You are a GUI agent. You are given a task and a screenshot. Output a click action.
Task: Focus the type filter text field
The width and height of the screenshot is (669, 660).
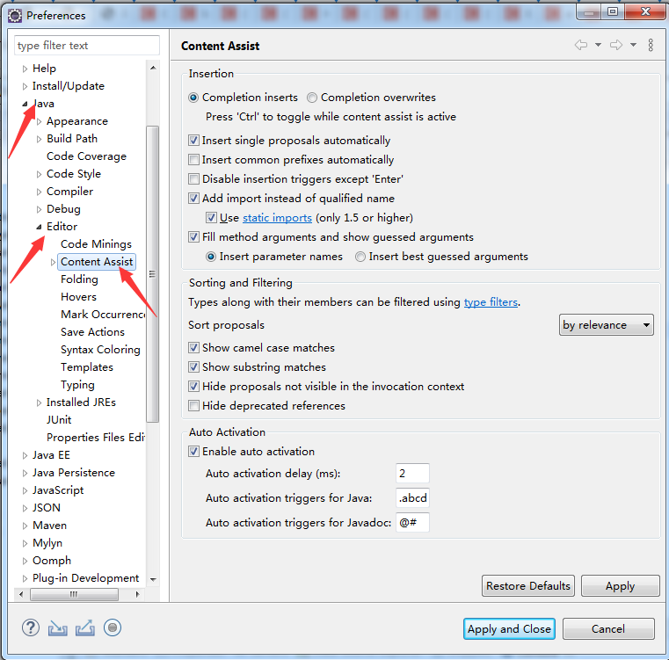(x=87, y=45)
